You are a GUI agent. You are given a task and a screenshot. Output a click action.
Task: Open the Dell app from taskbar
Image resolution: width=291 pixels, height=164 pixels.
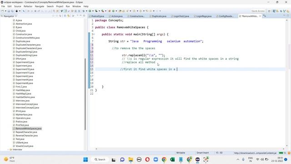[x=139, y=159]
